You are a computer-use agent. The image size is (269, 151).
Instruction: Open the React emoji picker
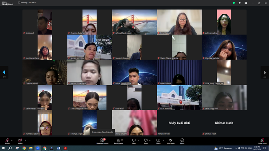[x=146, y=141]
